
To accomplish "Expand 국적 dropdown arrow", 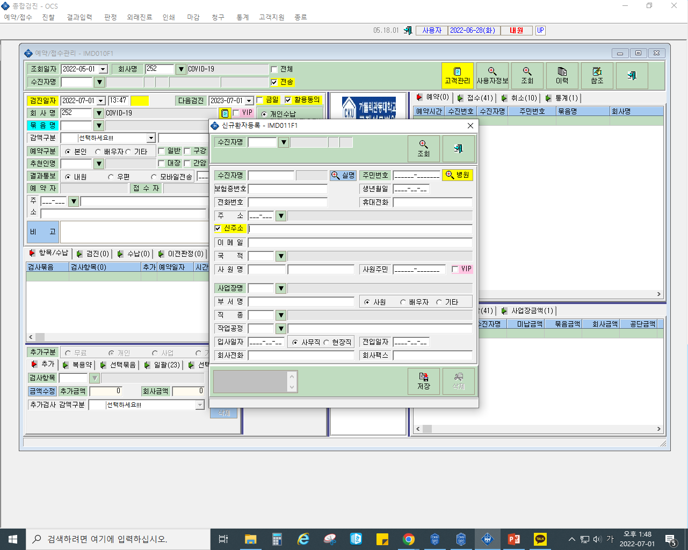I will (x=281, y=256).
